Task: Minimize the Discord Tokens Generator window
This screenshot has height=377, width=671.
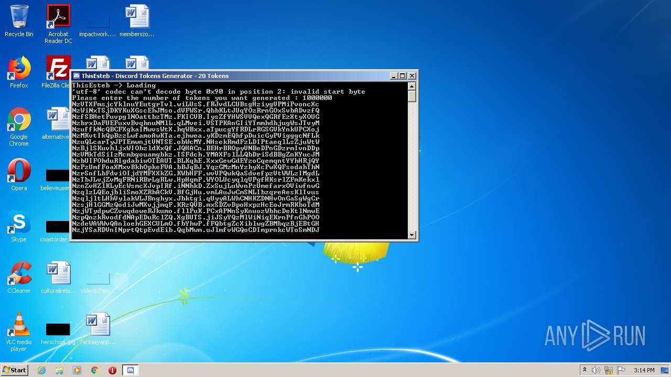Action: pos(394,76)
